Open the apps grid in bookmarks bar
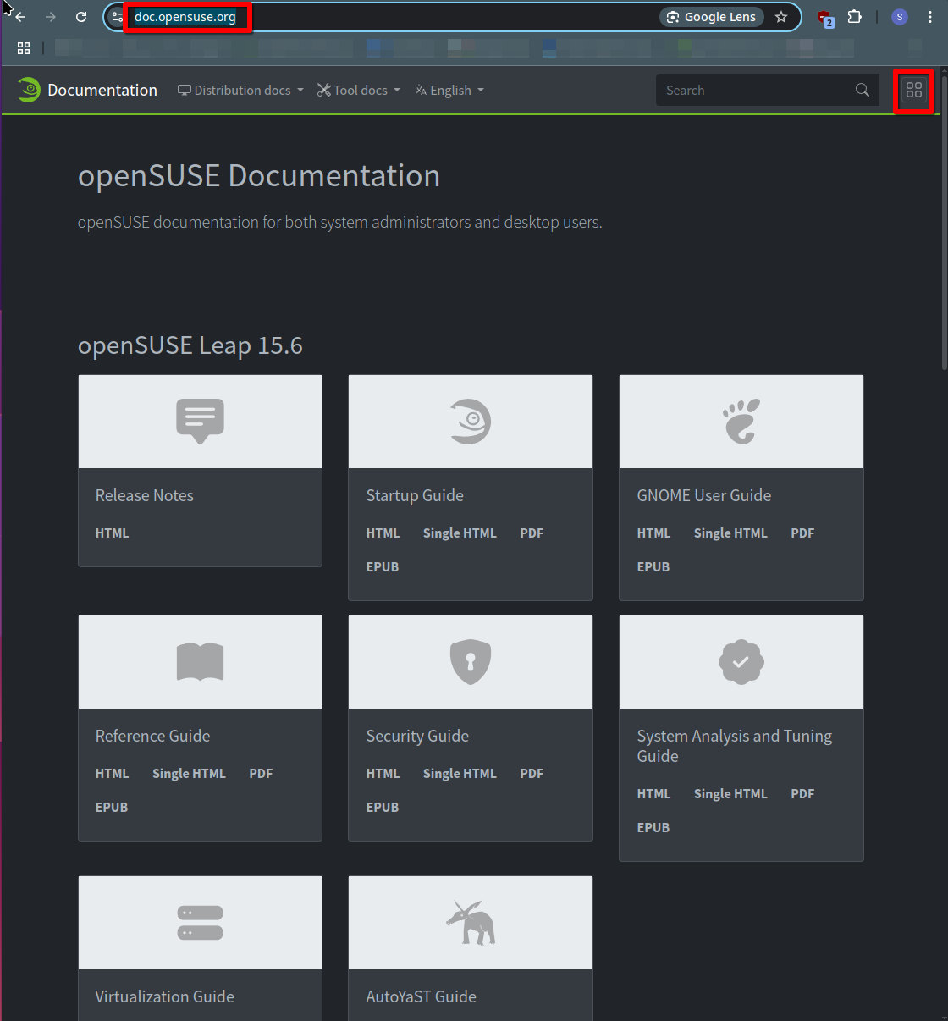Screen dimensions: 948x1021 pyautogui.click(x=24, y=48)
